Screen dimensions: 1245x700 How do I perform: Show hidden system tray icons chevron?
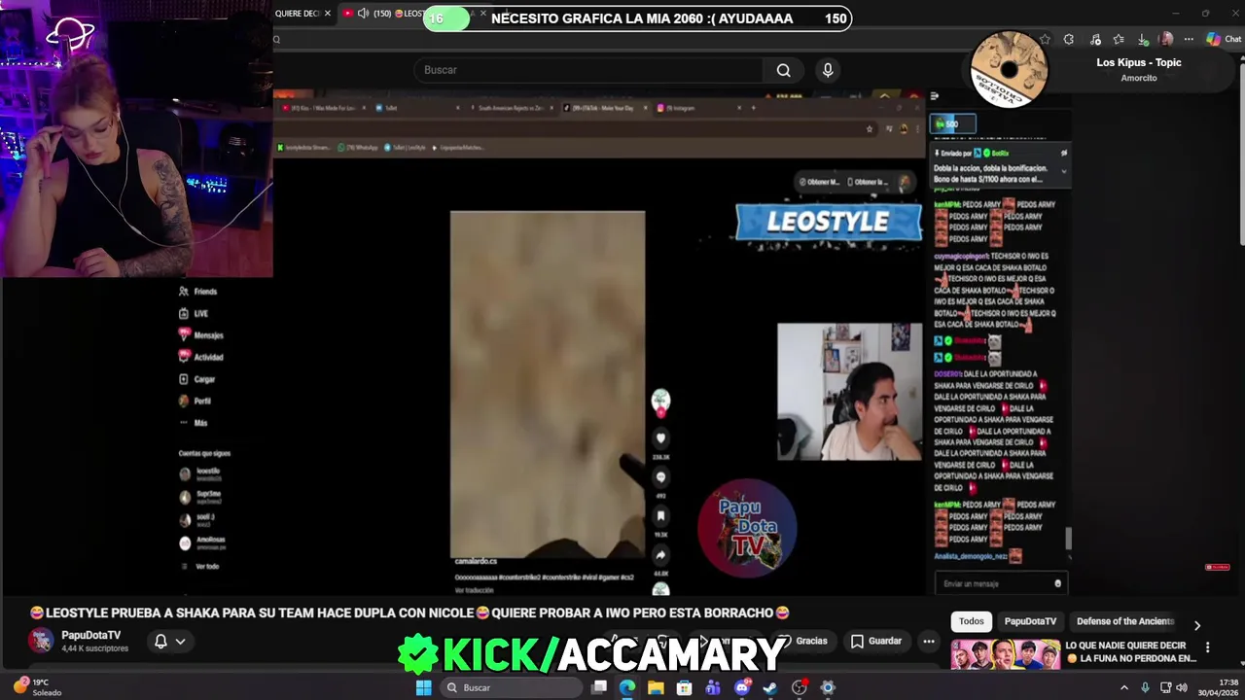[x=1124, y=687]
